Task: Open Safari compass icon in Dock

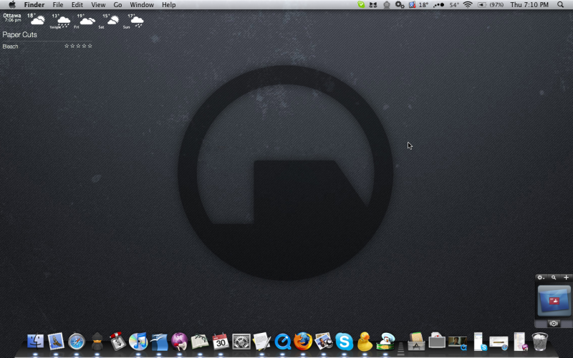Action: pyautogui.click(x=77, y=342)
